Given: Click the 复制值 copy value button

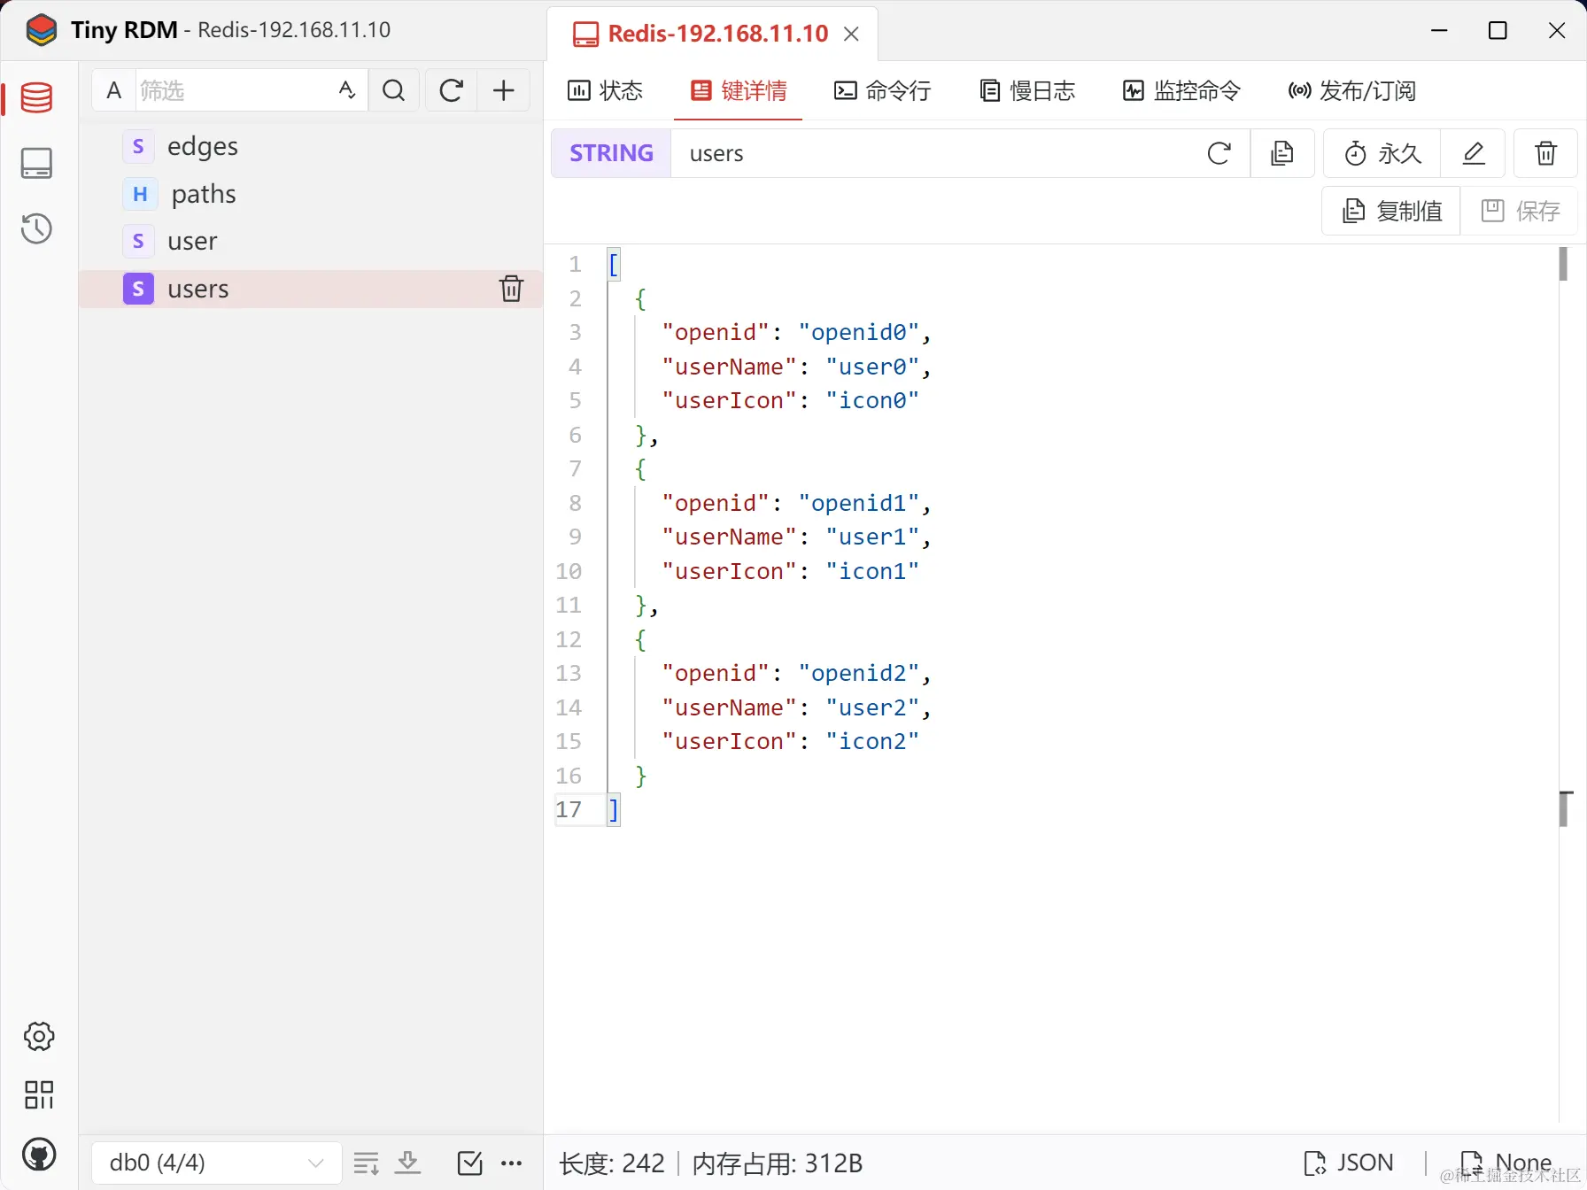Looking at the screenshot, I should point(1391,211).
